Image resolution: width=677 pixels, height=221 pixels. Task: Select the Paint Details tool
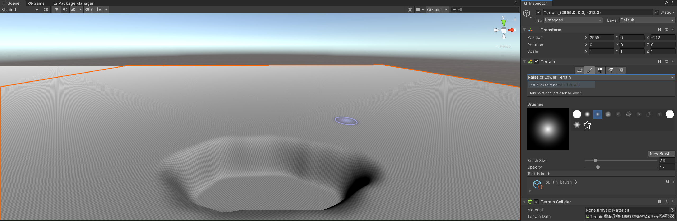[611, 70]
